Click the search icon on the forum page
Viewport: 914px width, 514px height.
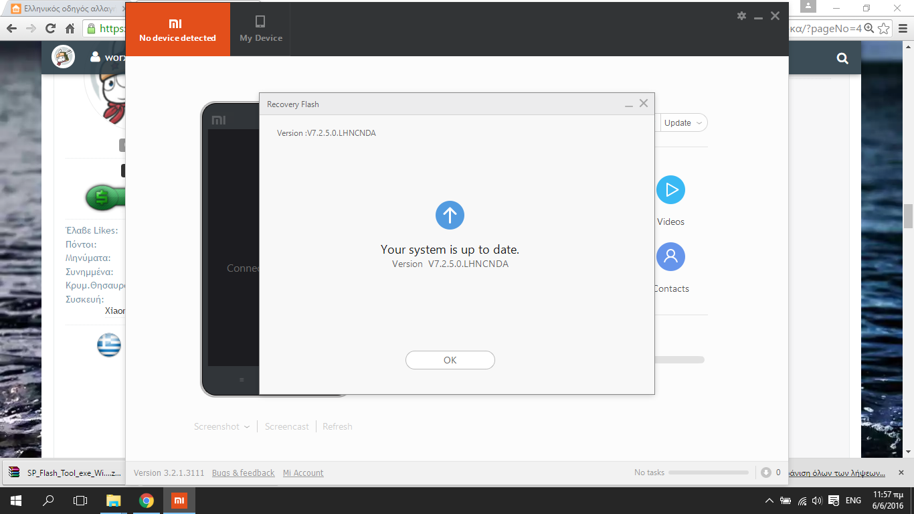pos(842,58)
